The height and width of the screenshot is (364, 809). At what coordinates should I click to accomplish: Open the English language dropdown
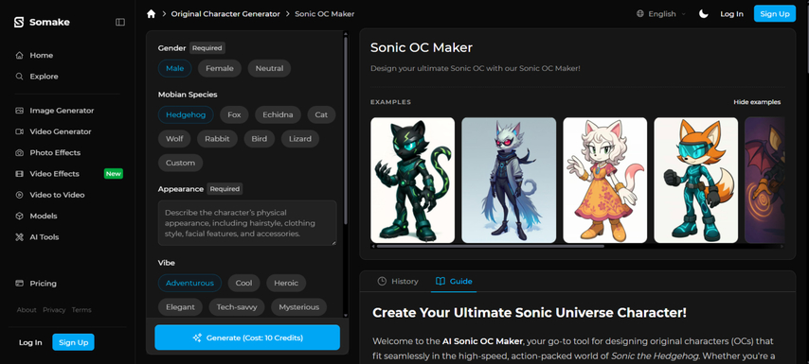661,14
